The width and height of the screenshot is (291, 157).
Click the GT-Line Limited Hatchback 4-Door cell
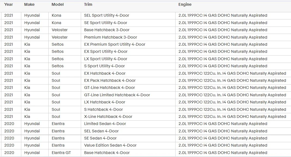117,95
